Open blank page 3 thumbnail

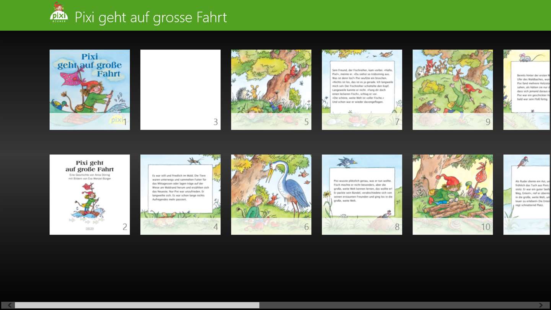(x=180, y=90)
